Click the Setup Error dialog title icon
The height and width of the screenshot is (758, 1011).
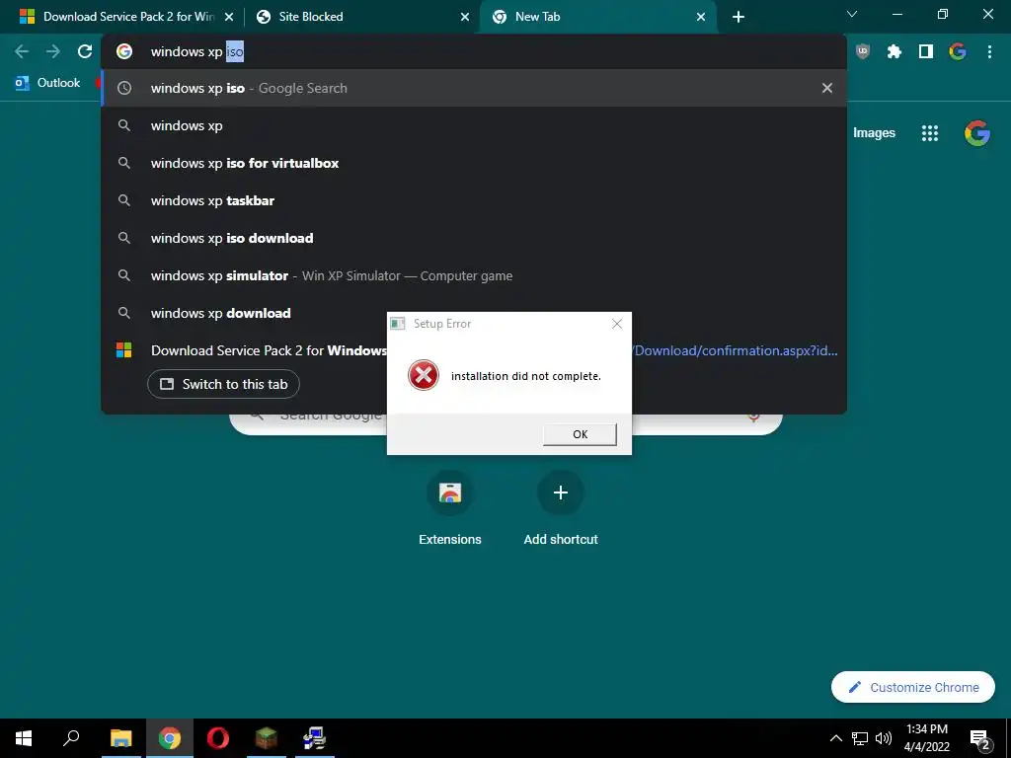coord(398,324)
